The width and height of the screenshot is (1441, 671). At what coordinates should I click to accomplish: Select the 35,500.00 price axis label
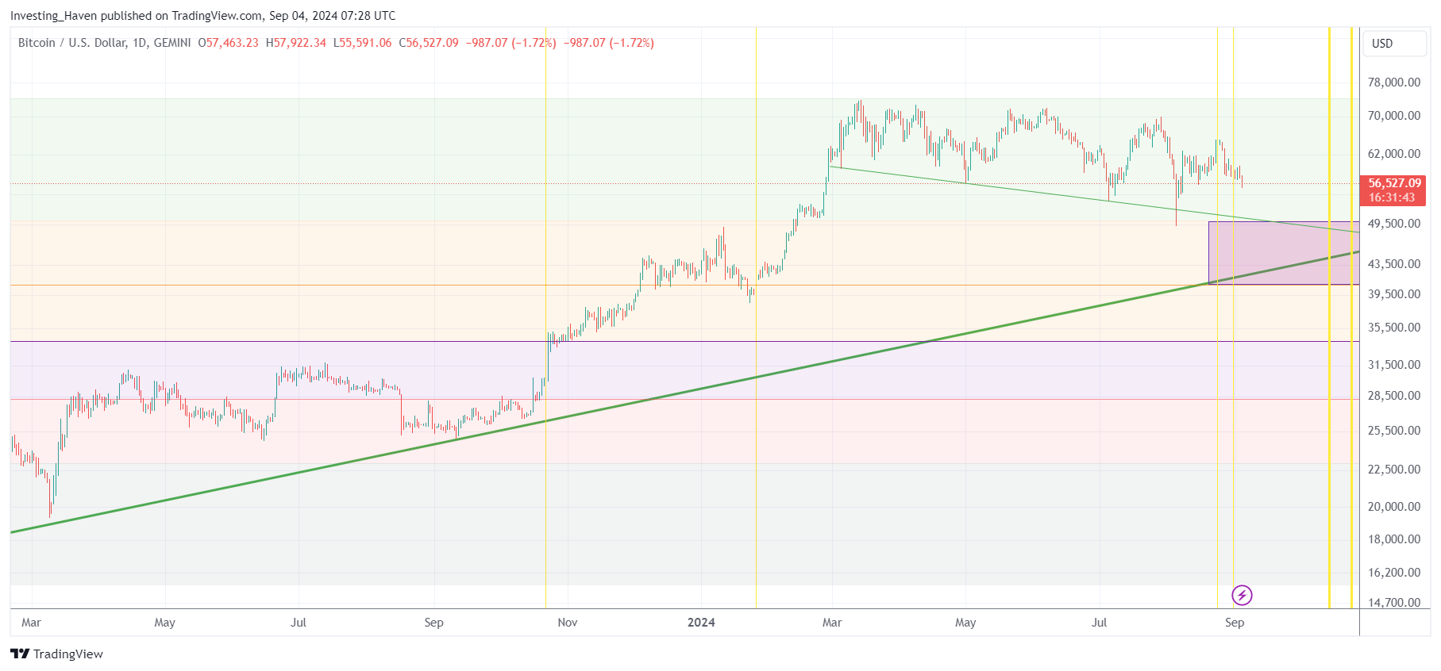1394,328
